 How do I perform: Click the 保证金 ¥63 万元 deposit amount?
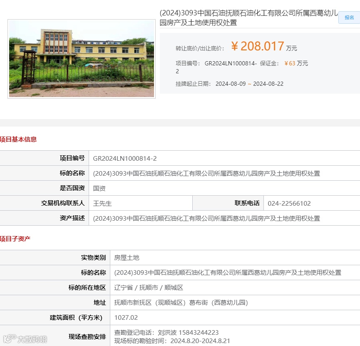(284, 63)
